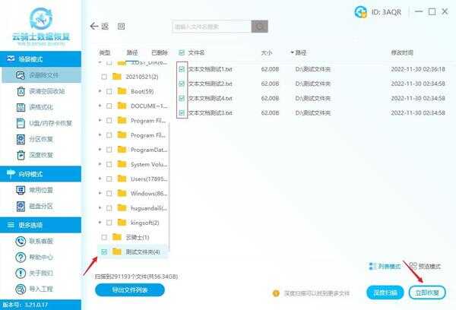
Task: Toggle the 测试文件夹(4) folder checkbox
Action: (104, 251)
